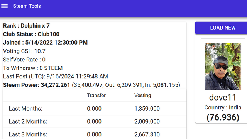Click the Transfer column header
The width and height of the screenshot is (247, 139).
click(x=96, y=95)
